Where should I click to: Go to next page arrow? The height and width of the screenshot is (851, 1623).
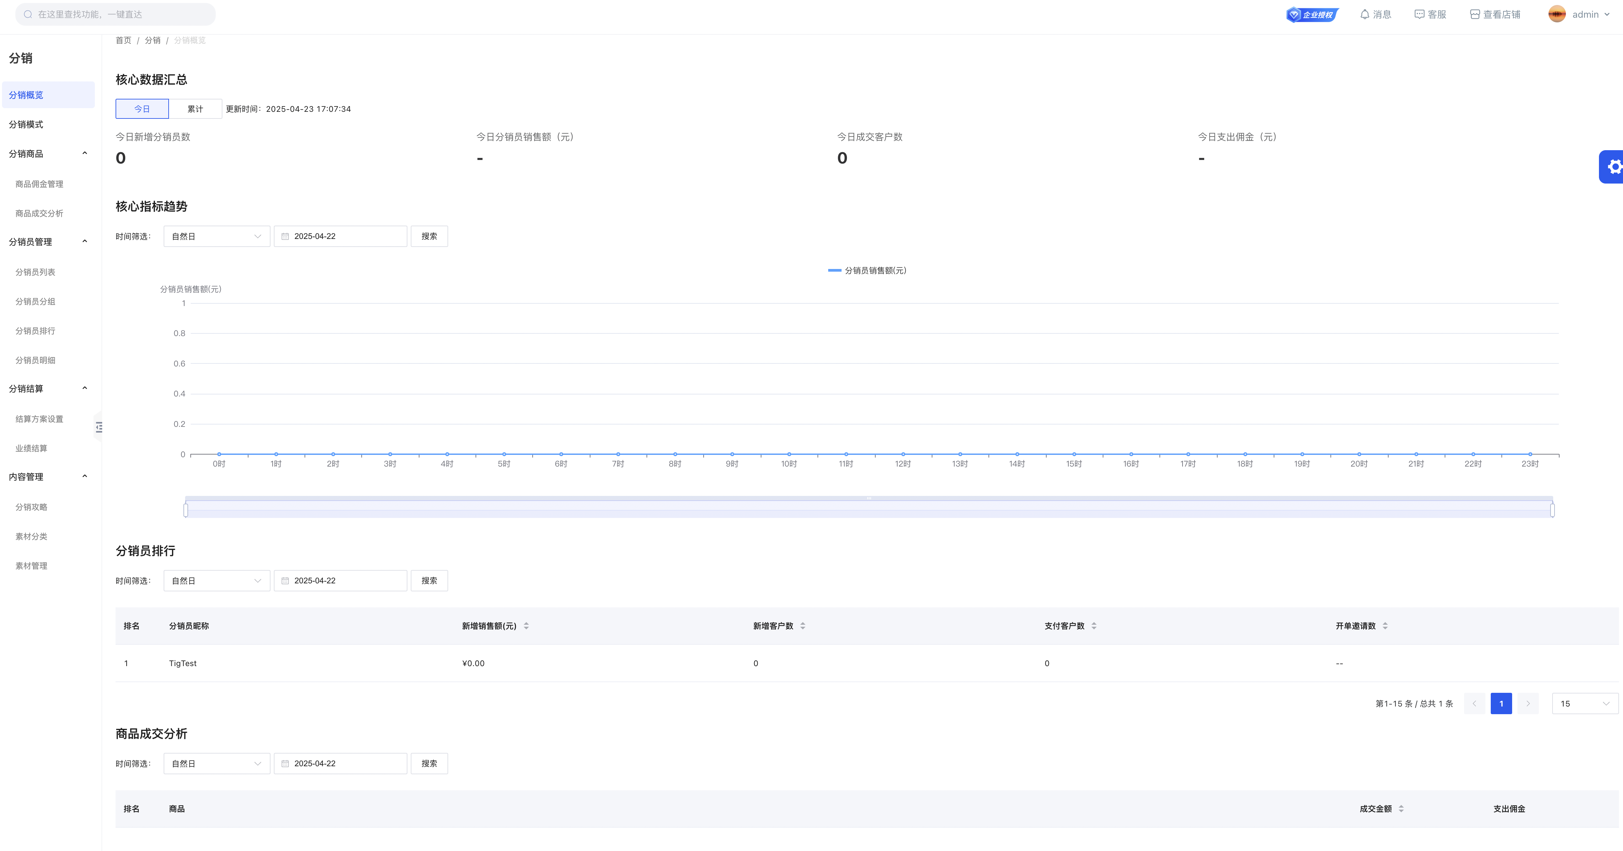(1528, 704)
